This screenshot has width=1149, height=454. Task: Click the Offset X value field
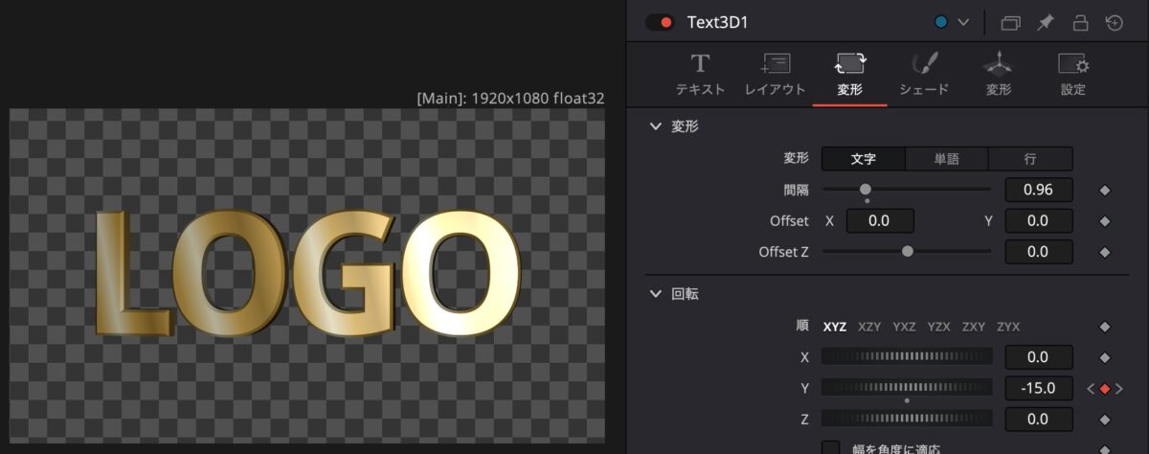[879, 221]
